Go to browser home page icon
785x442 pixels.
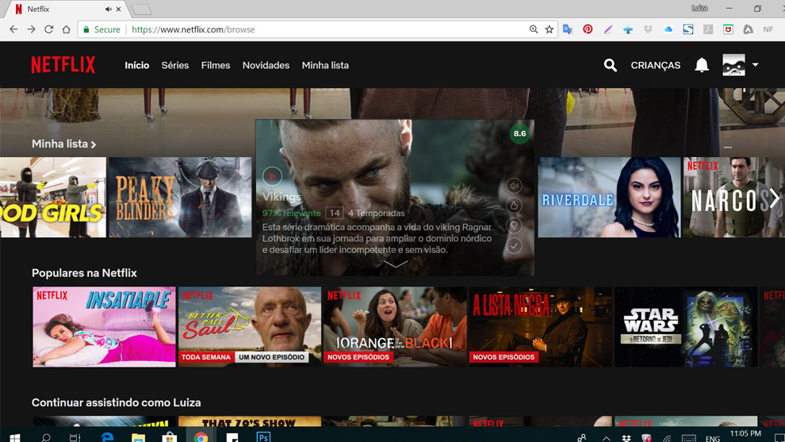point(66,29)
